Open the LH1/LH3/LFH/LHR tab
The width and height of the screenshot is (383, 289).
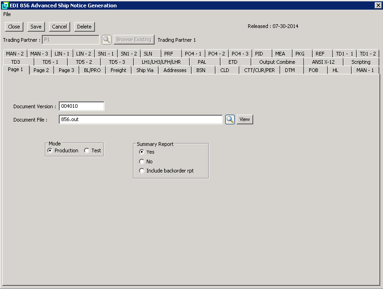161,62
